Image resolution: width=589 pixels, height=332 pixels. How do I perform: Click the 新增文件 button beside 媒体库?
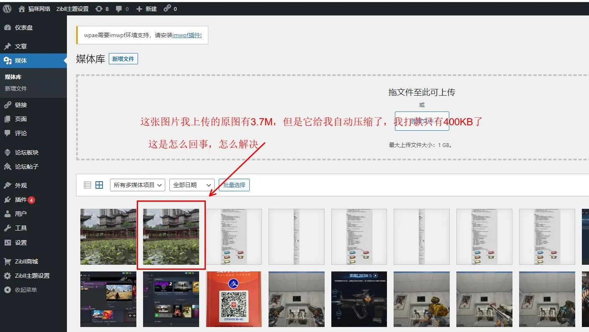(x=123, y=59)
